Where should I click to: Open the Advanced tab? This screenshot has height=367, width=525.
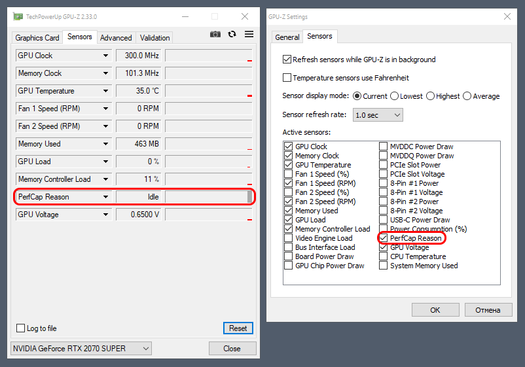pos(116,38)
